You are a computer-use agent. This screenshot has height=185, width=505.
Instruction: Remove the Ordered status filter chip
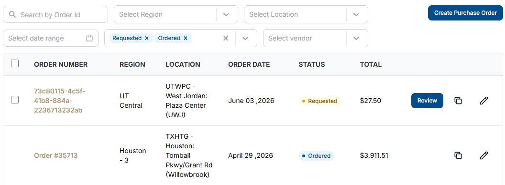coord(186,38)
